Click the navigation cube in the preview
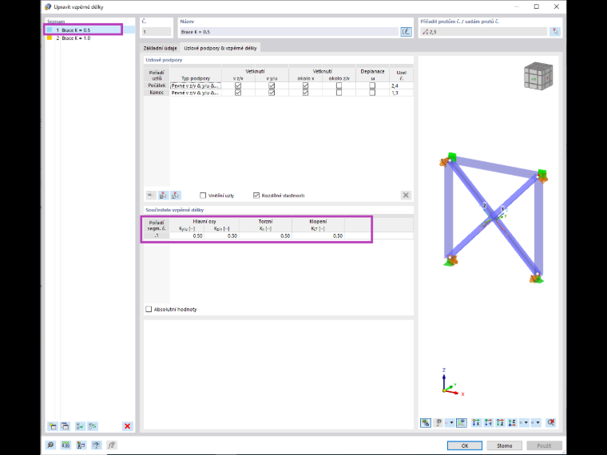The width and height of the screenshot is (607, 455). point(538,76)
